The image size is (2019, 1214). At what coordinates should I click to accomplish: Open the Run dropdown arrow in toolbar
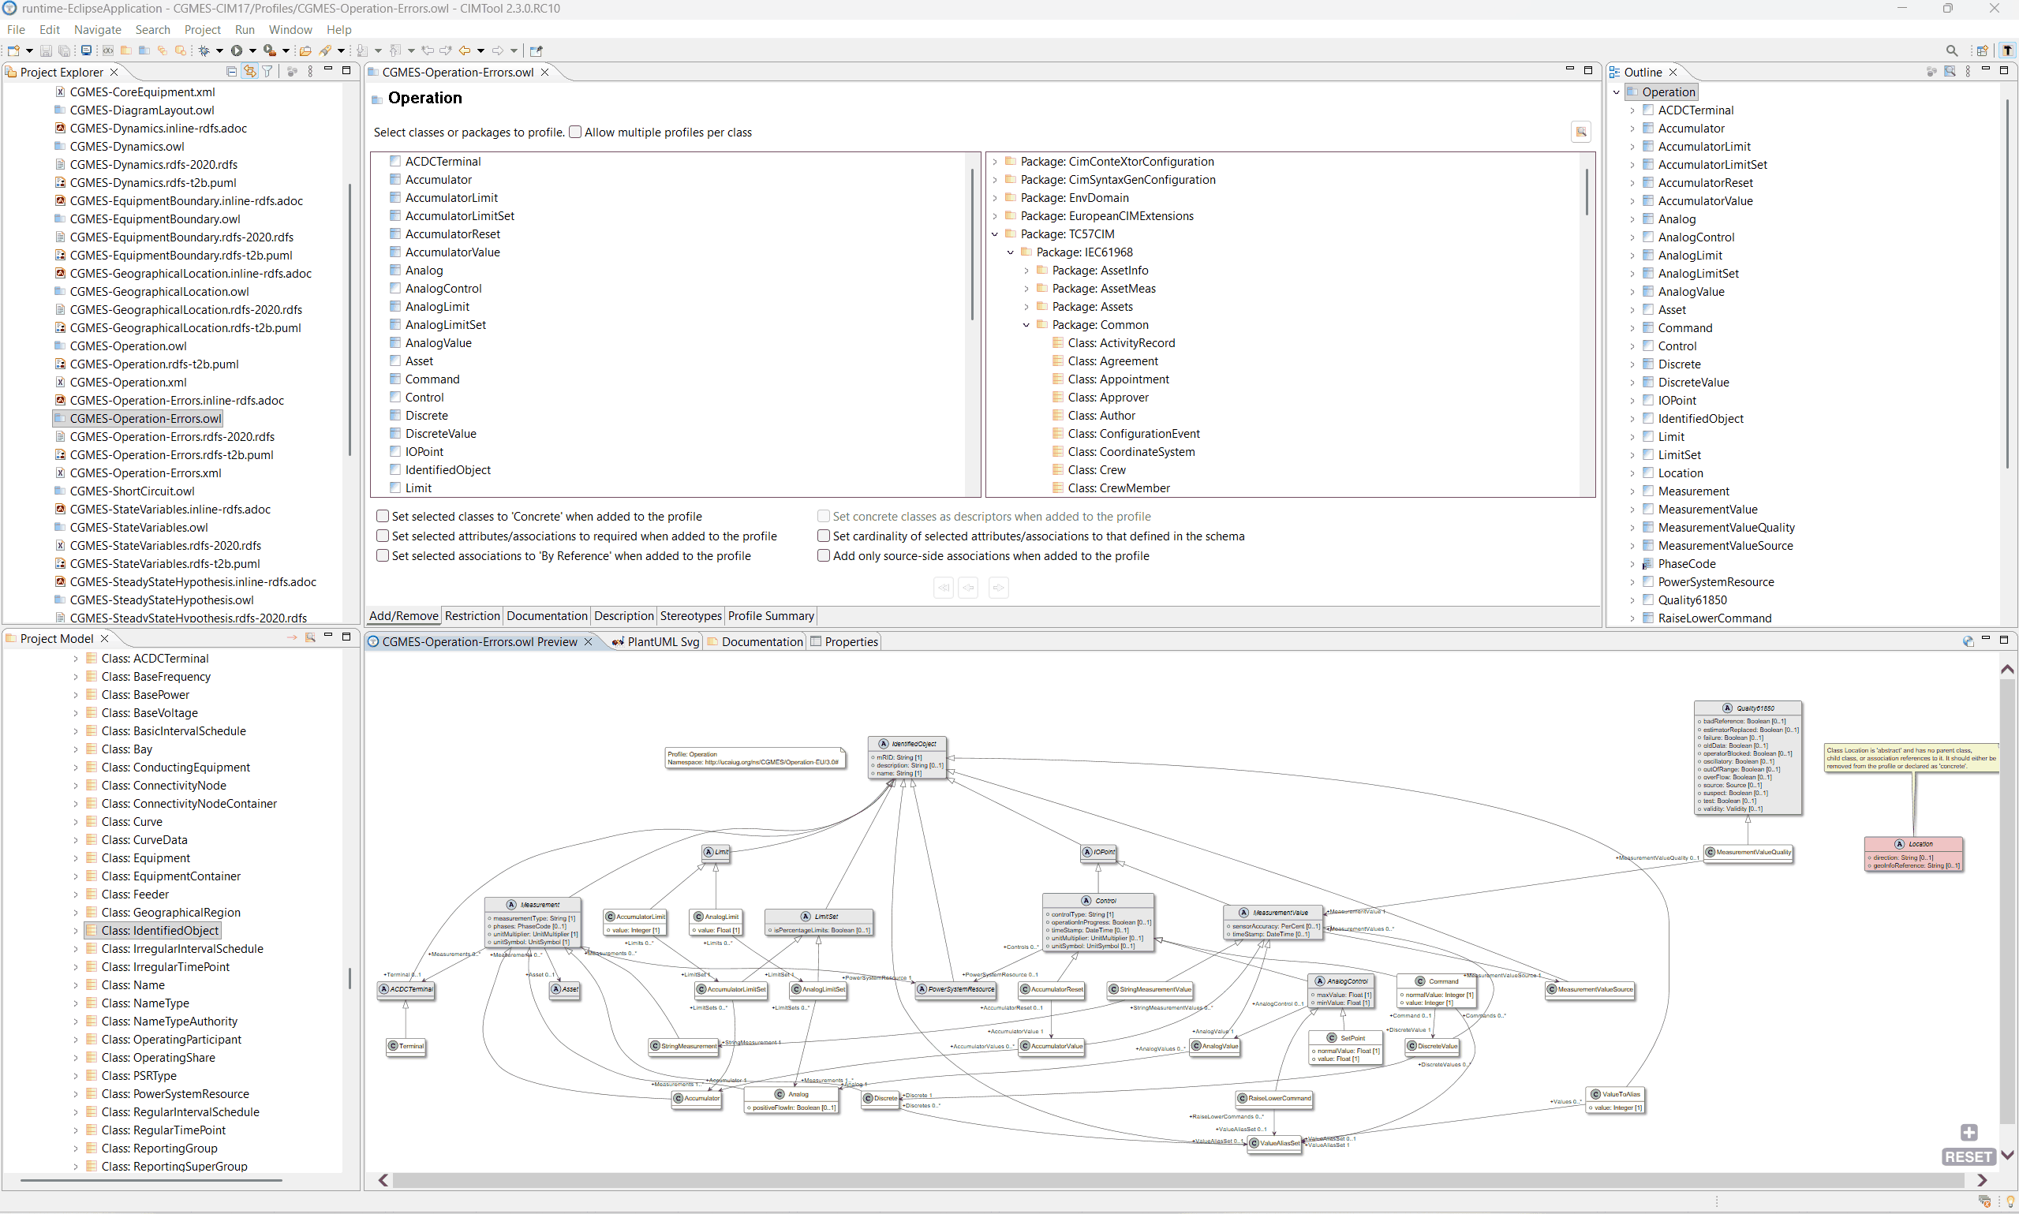[252, 50]
